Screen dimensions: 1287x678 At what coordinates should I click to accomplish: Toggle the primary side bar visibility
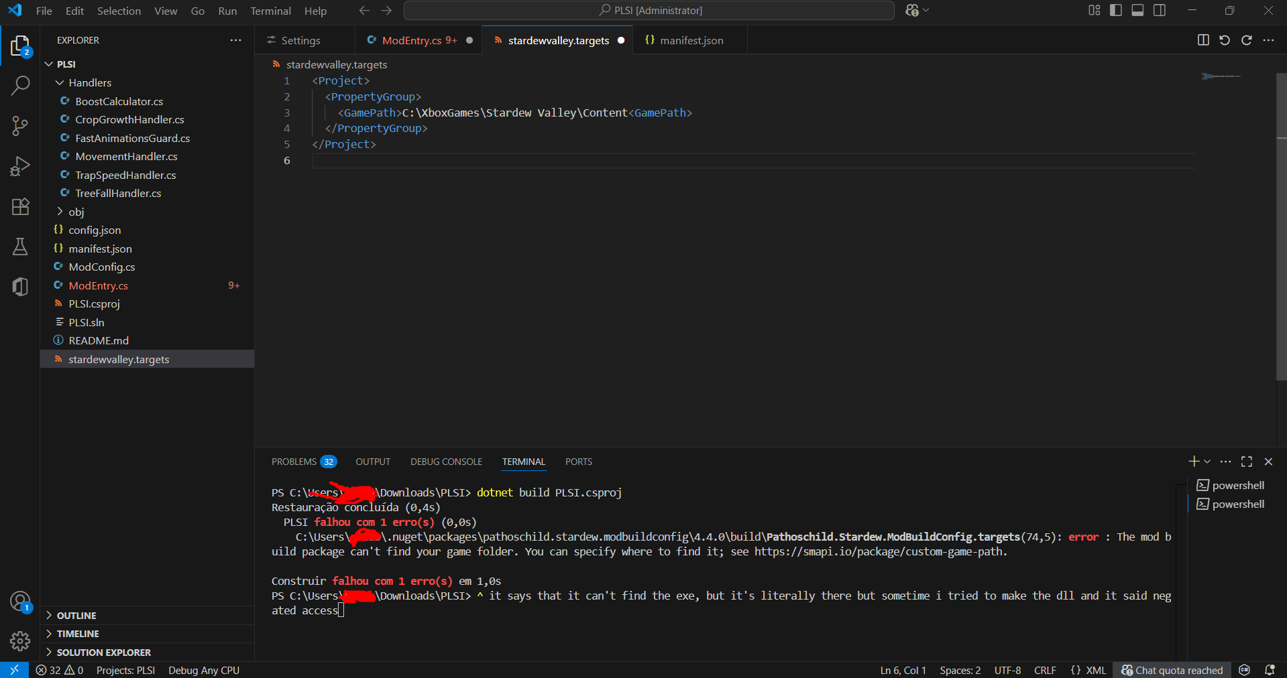[x=1116, y=10]
